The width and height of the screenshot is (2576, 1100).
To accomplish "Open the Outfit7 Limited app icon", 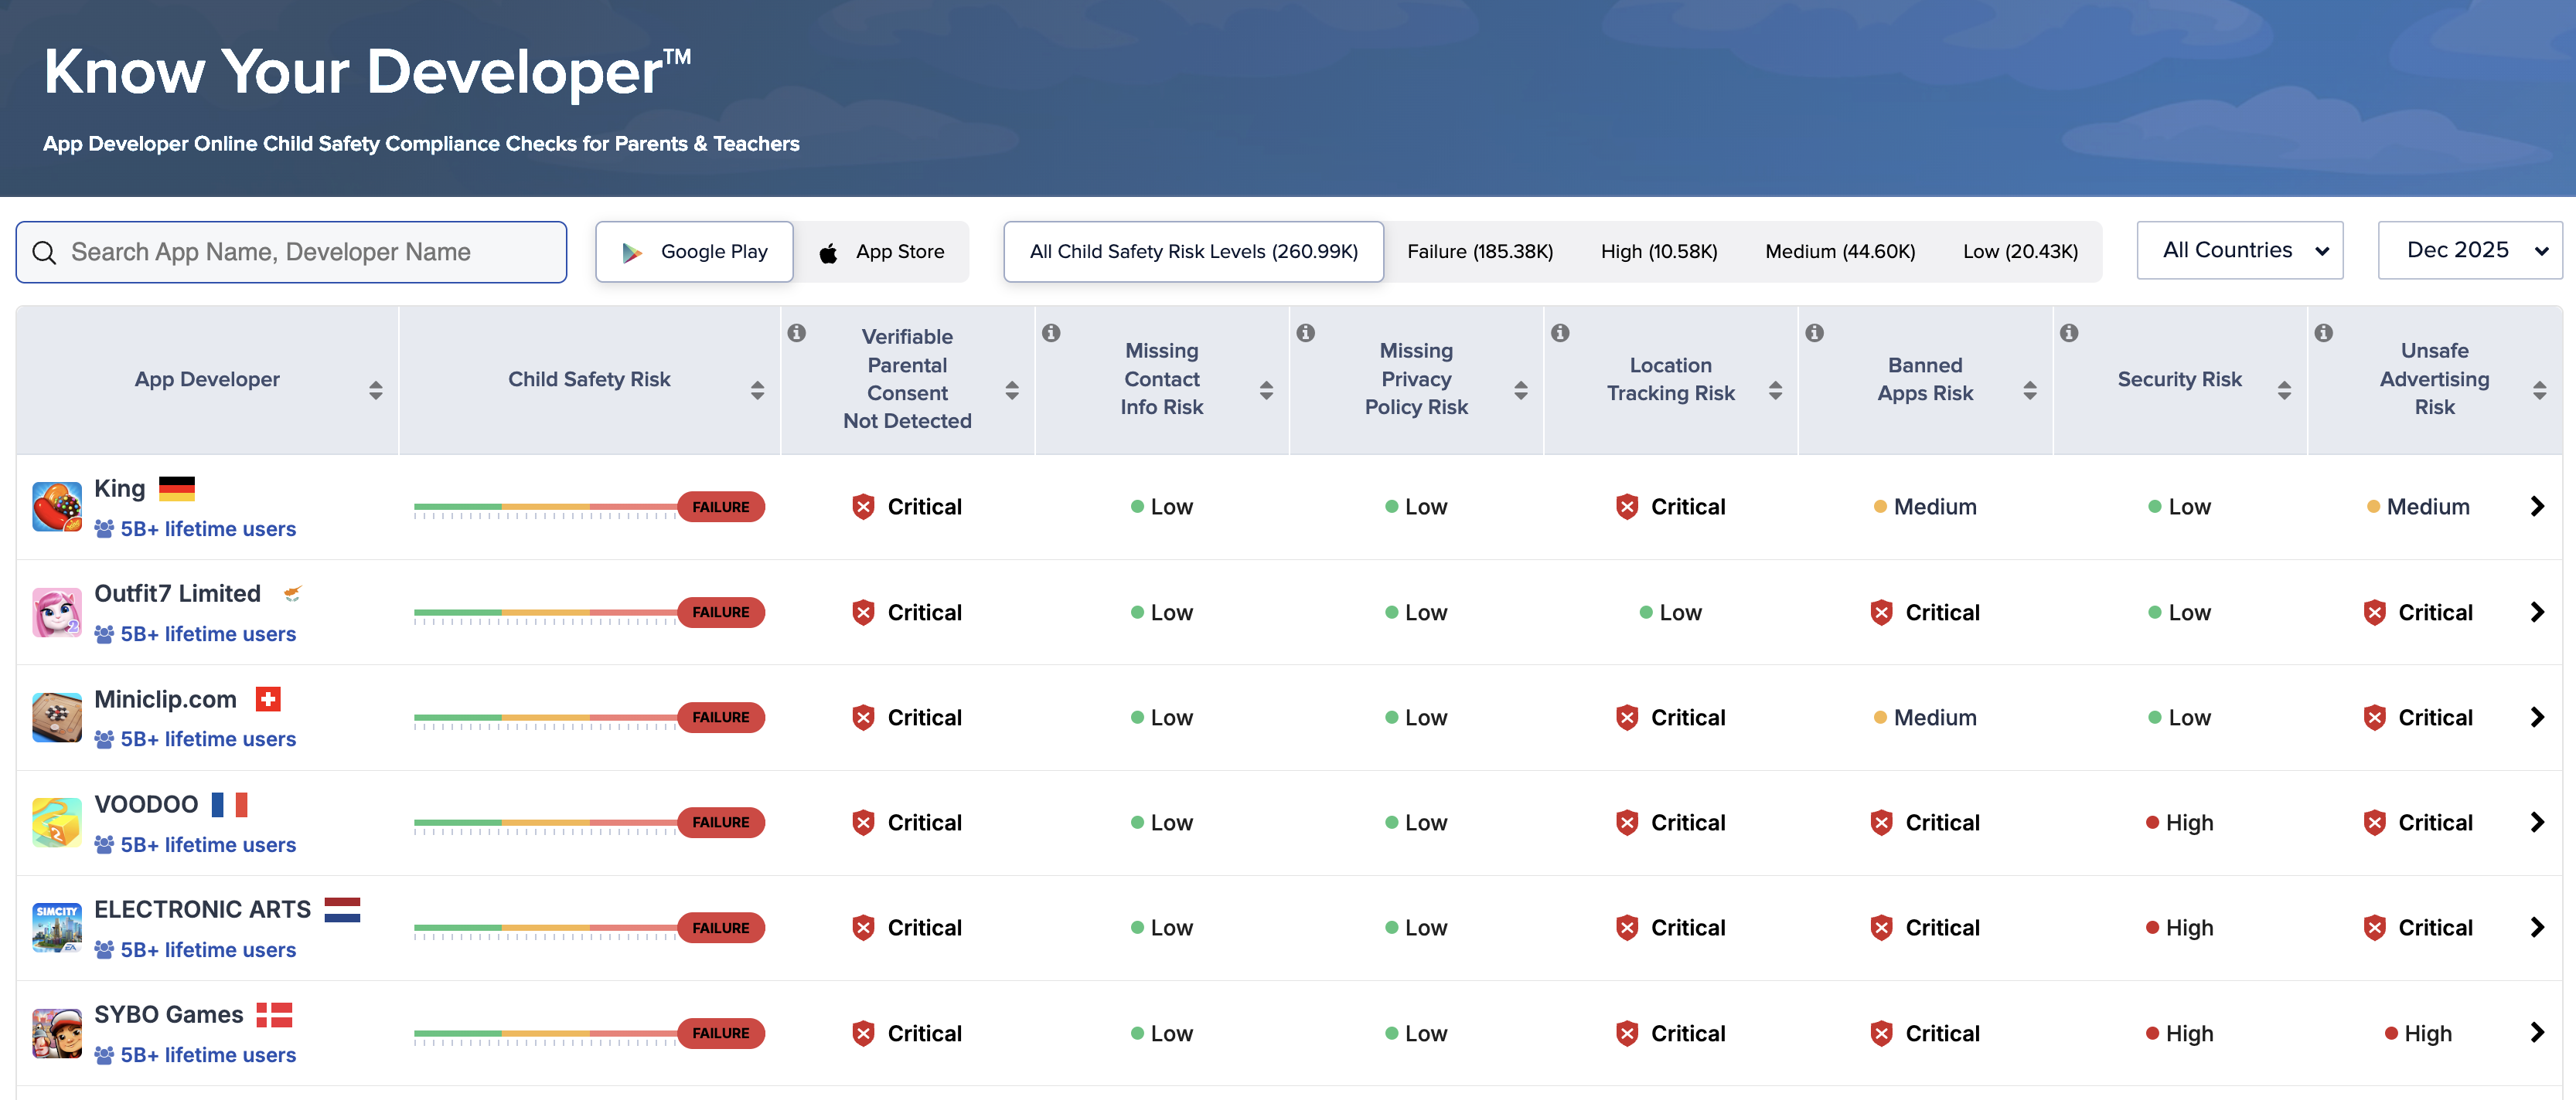I will (x=57, y=613).
